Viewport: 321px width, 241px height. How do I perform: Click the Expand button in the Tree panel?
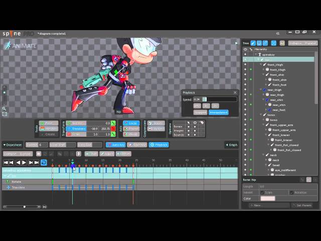coord(310,43)
